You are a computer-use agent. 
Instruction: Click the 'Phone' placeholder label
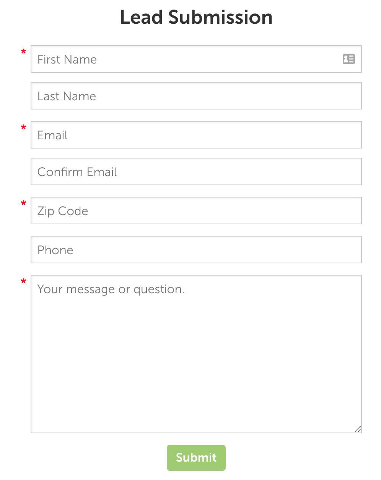[55, 250]
